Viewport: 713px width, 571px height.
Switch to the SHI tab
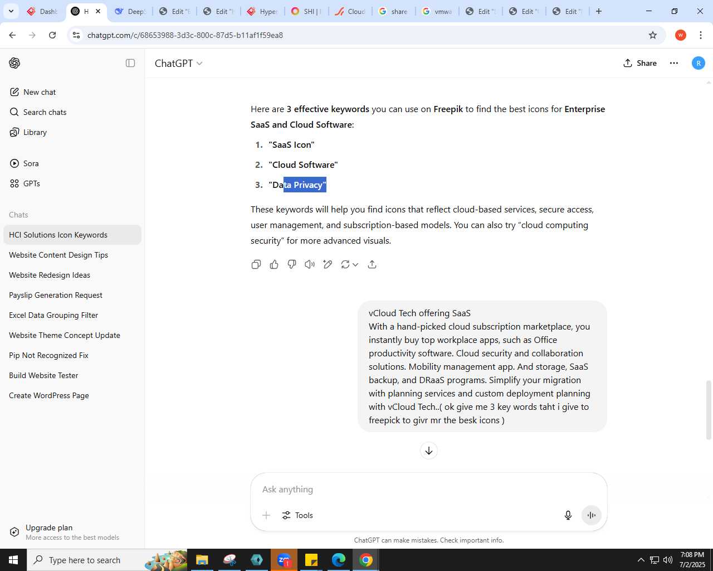(306, 11)
